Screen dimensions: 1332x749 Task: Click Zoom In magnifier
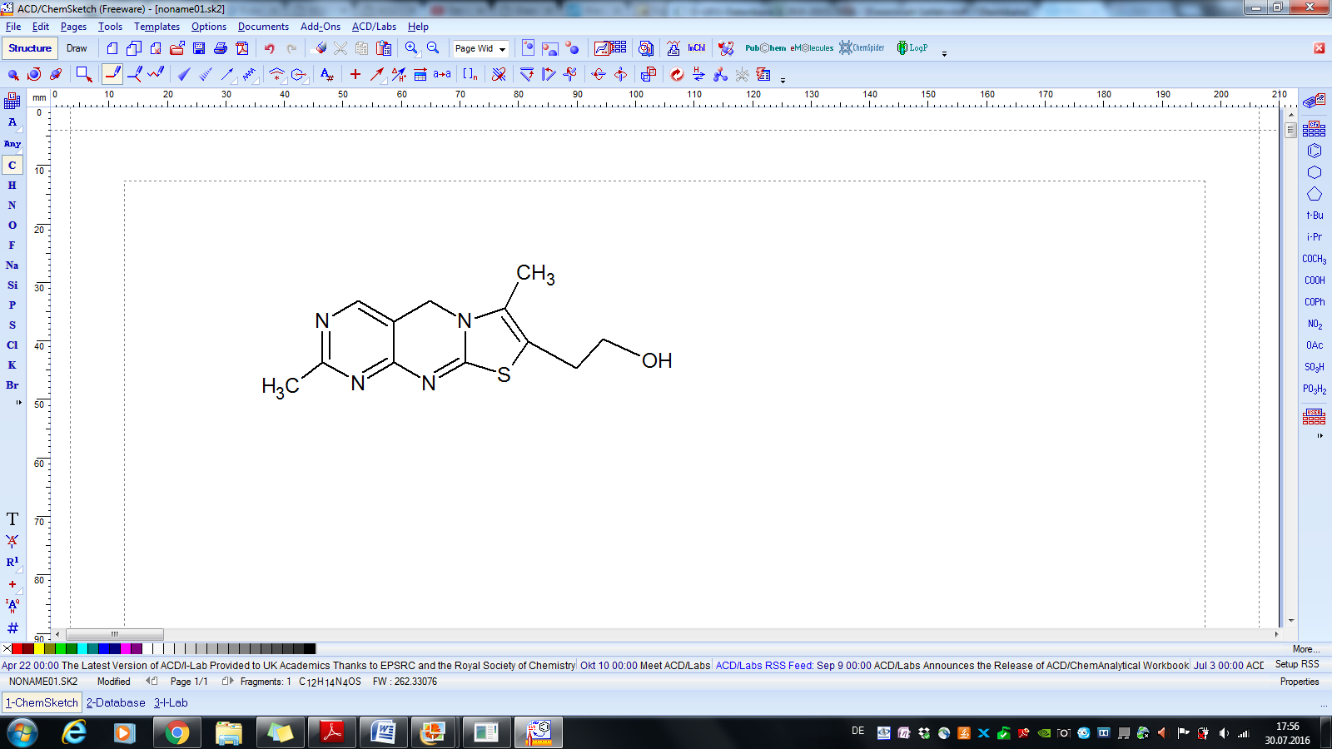point(411,48)
